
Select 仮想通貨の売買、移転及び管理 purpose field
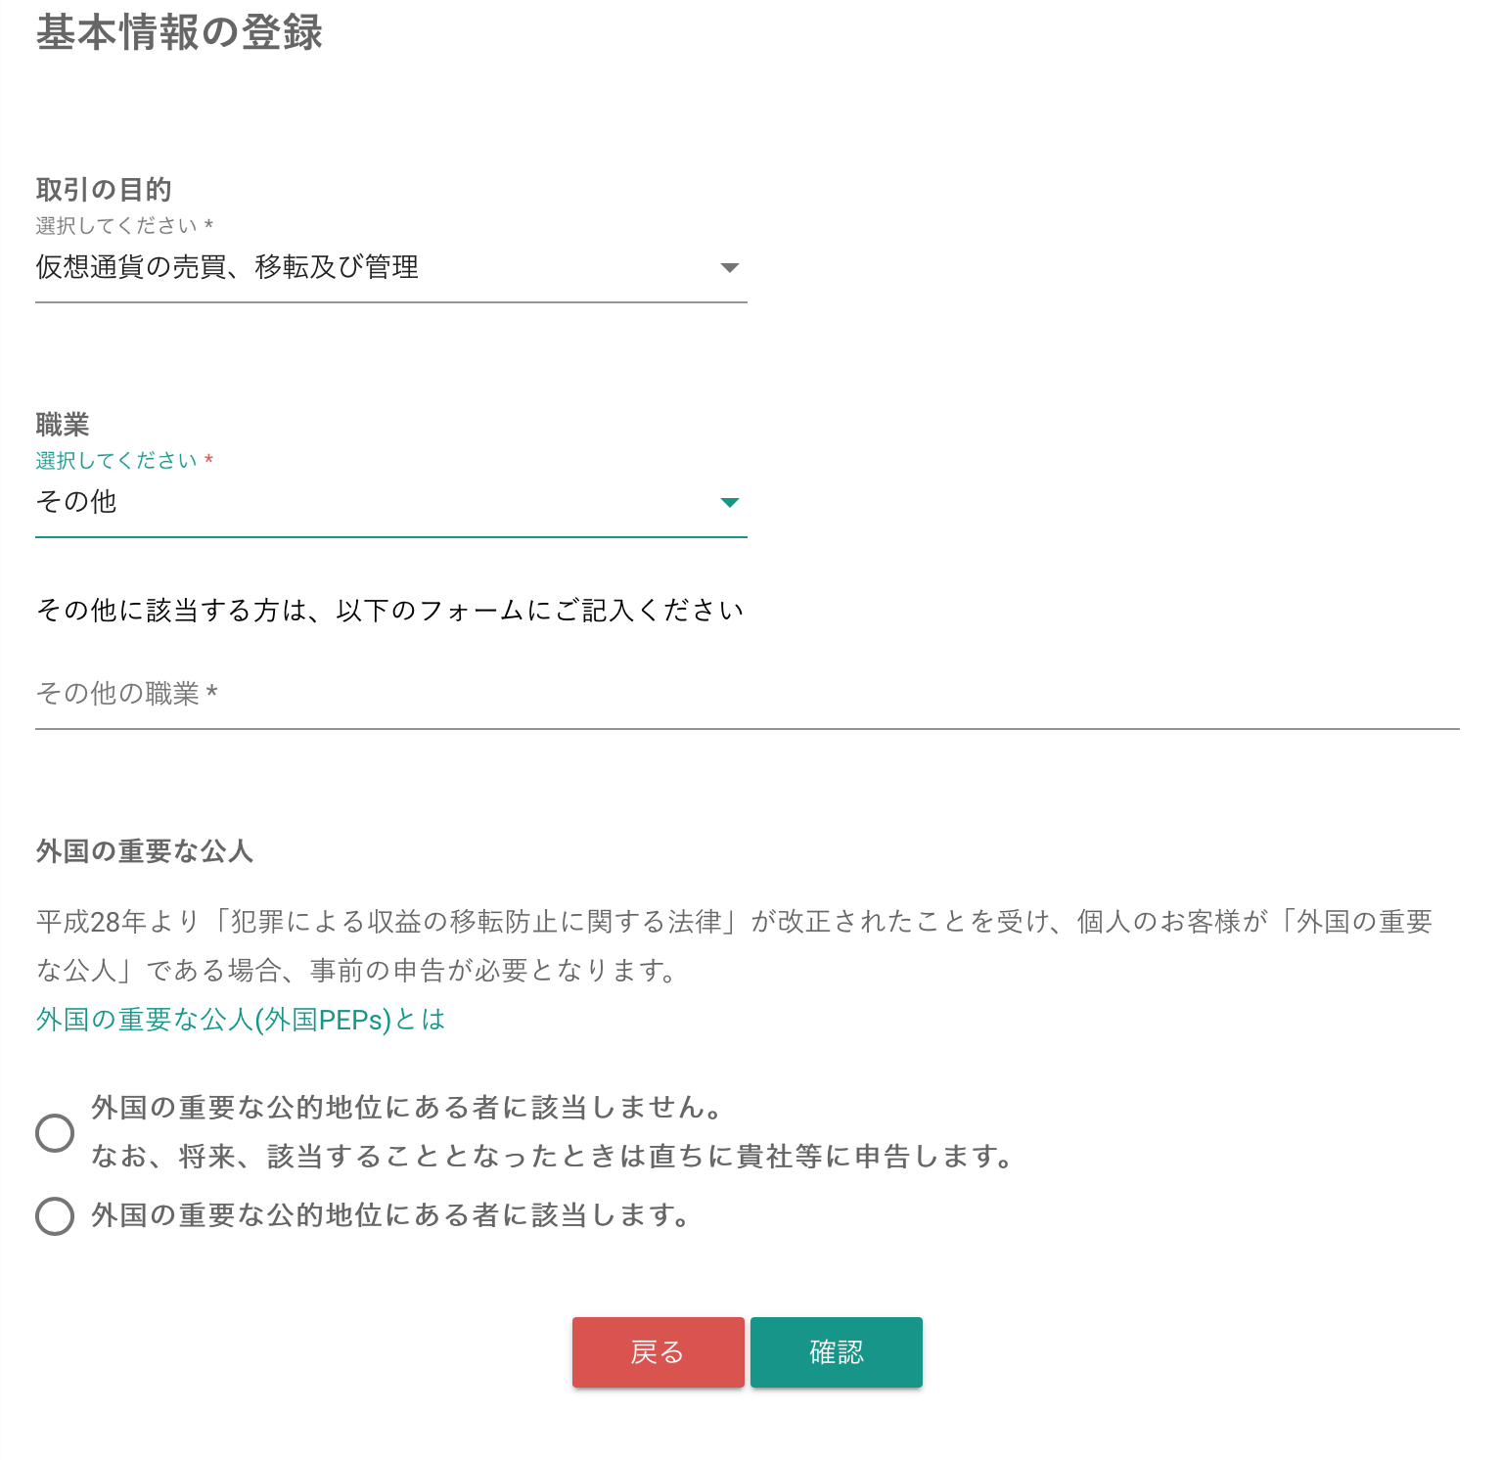coord(391,267)
